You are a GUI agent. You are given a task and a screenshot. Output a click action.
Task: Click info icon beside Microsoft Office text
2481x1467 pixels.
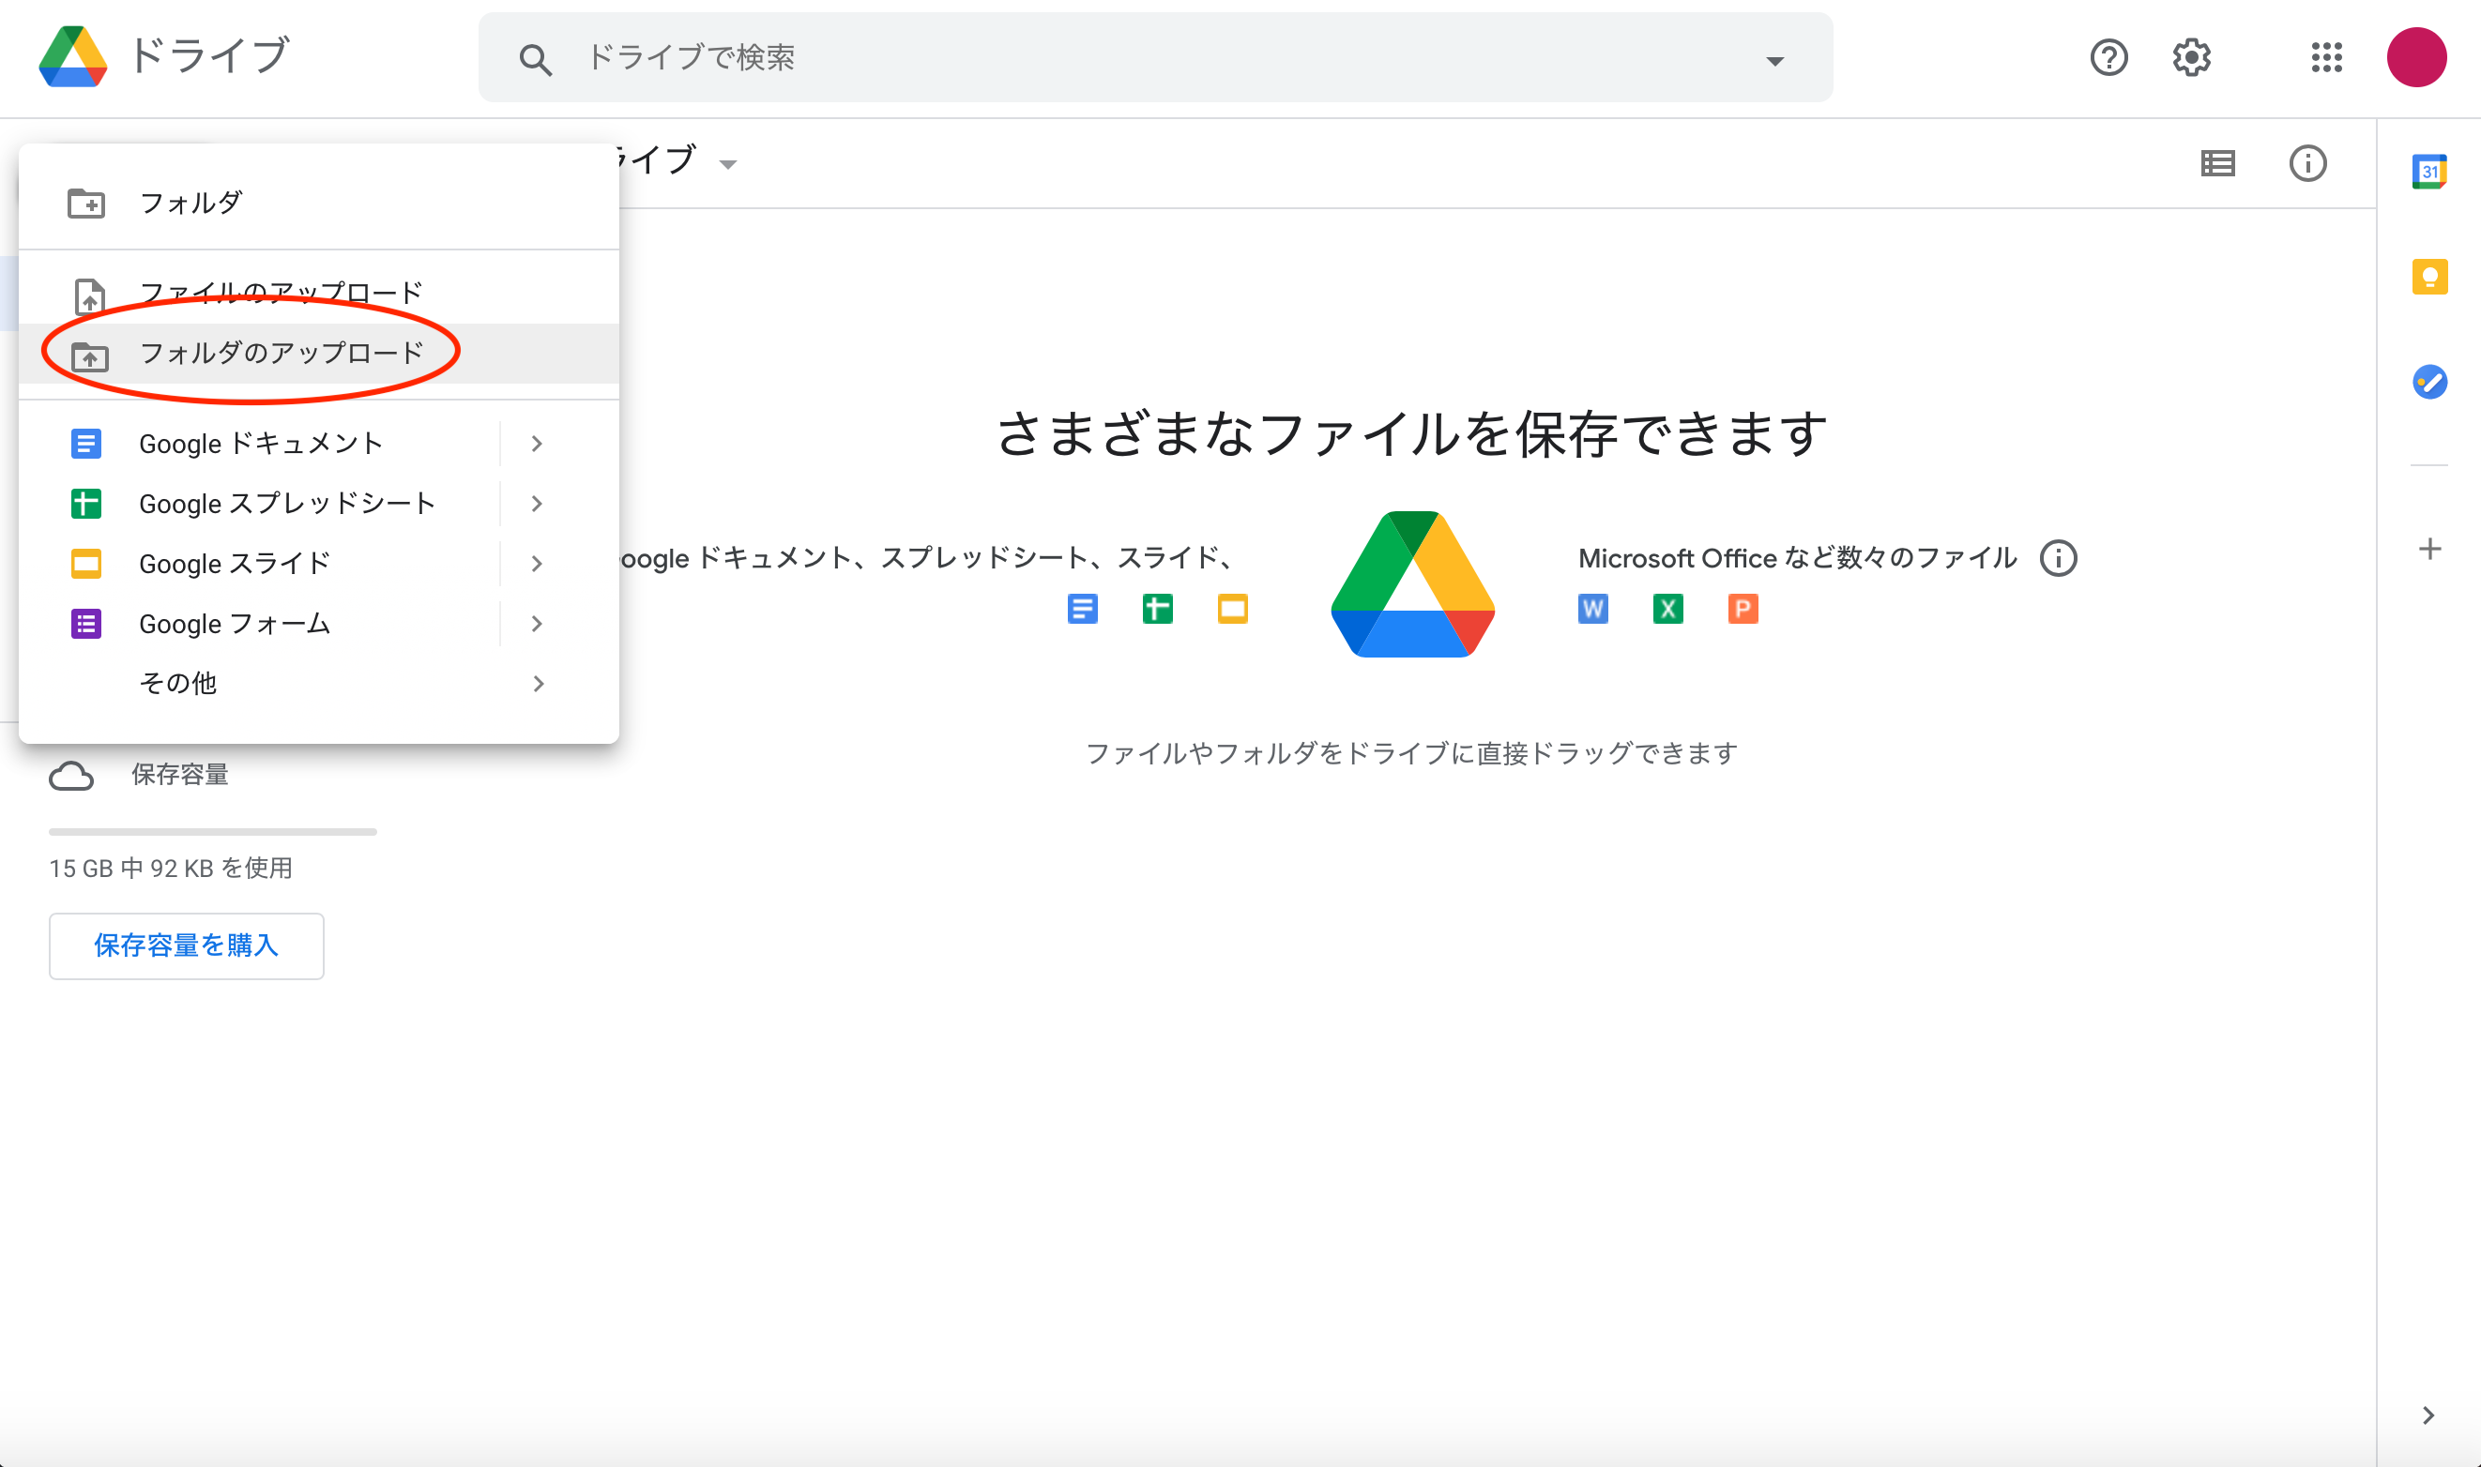tap(2058, 558)
